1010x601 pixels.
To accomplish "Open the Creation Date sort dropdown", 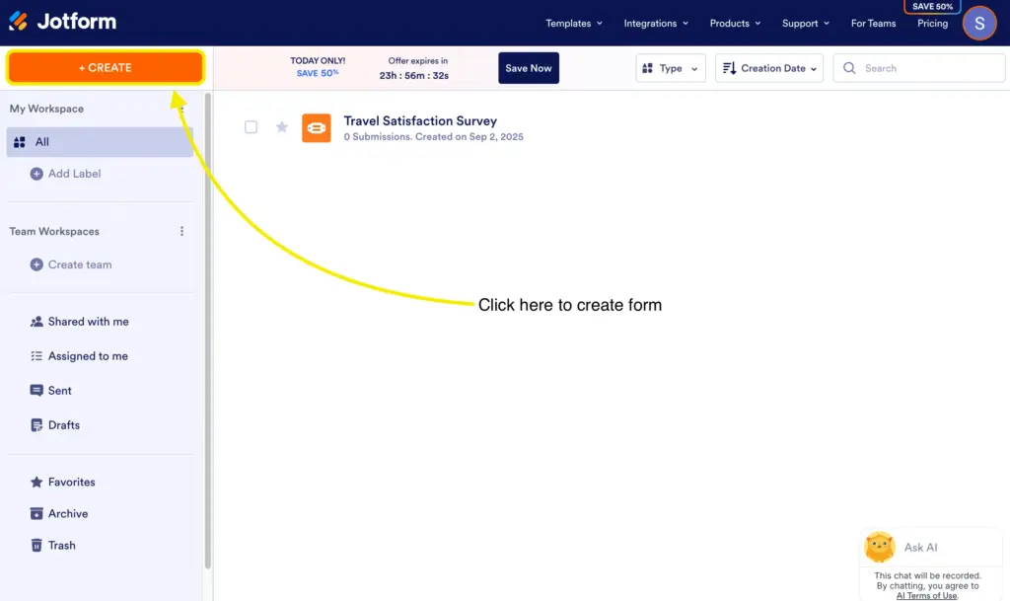I will (769, 68).
